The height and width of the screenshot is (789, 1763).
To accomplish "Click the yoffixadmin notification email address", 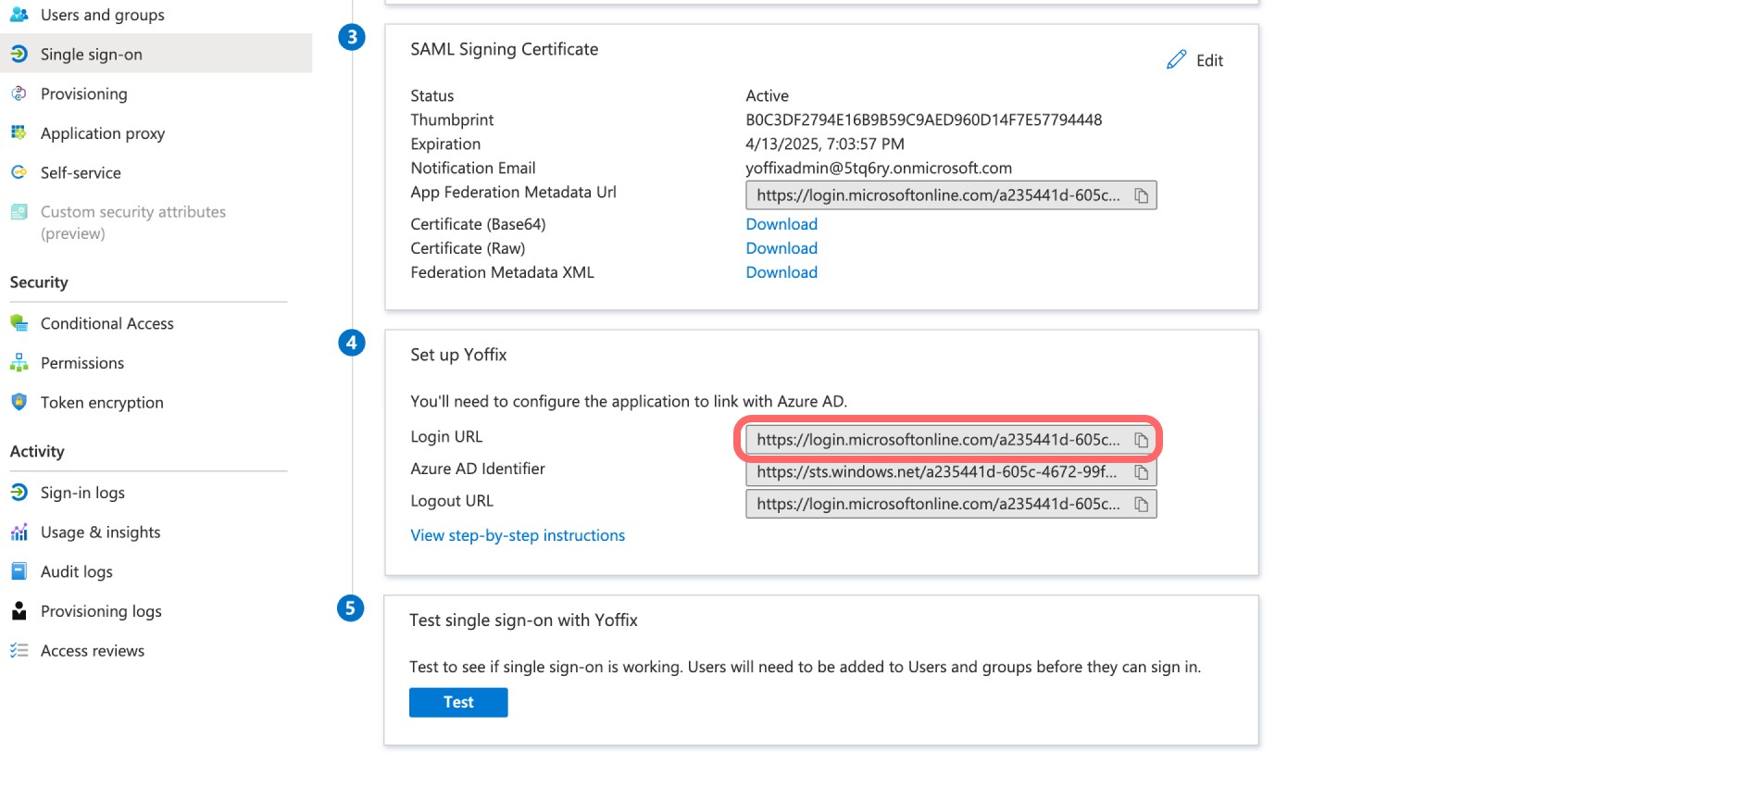I will (879, 168).
